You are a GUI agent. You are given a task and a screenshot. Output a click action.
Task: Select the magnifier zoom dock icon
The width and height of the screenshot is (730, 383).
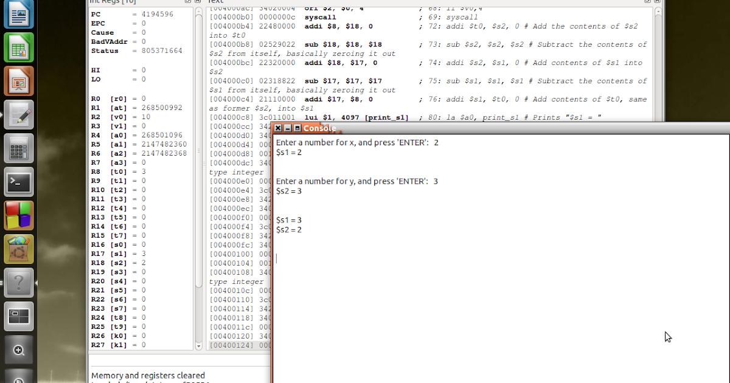pyautogui.click(x=19, y=350)
